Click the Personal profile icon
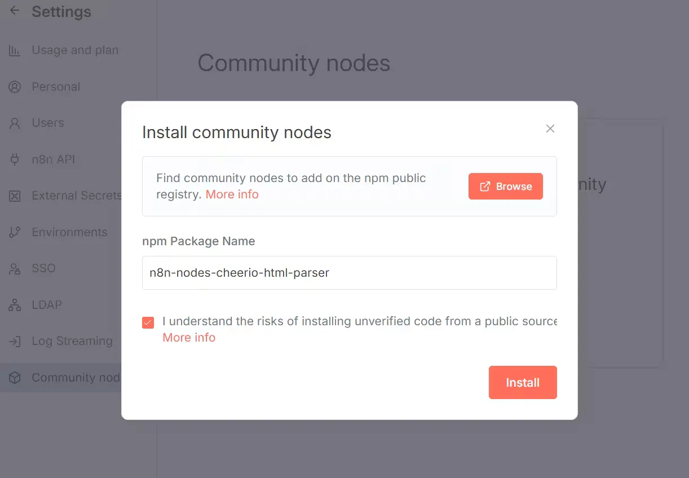Image resolution: width=689 pixels, height=478 pixels. [15, 86]
